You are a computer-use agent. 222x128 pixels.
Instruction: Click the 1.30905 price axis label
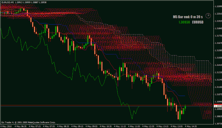(218, 109)
